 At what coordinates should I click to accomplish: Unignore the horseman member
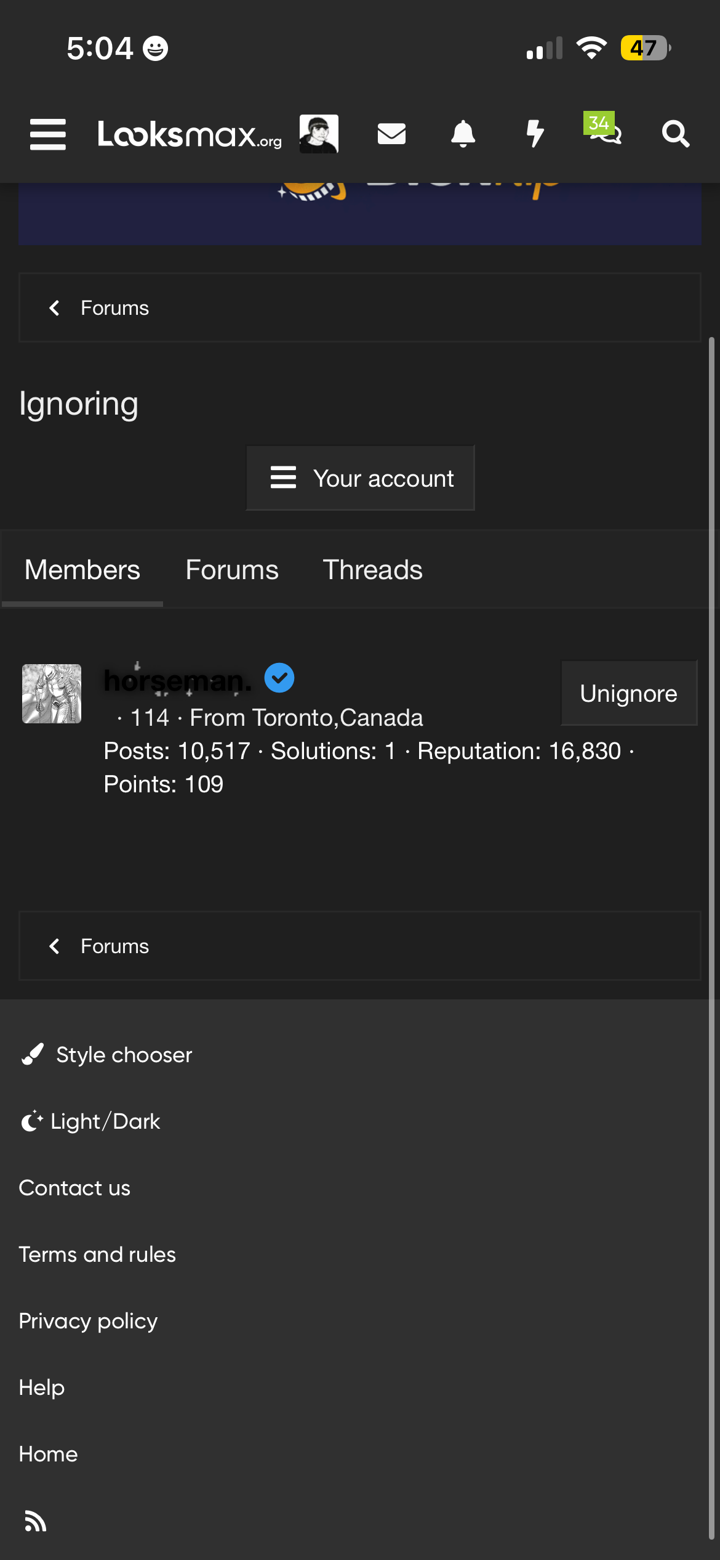tap(629, 693)
